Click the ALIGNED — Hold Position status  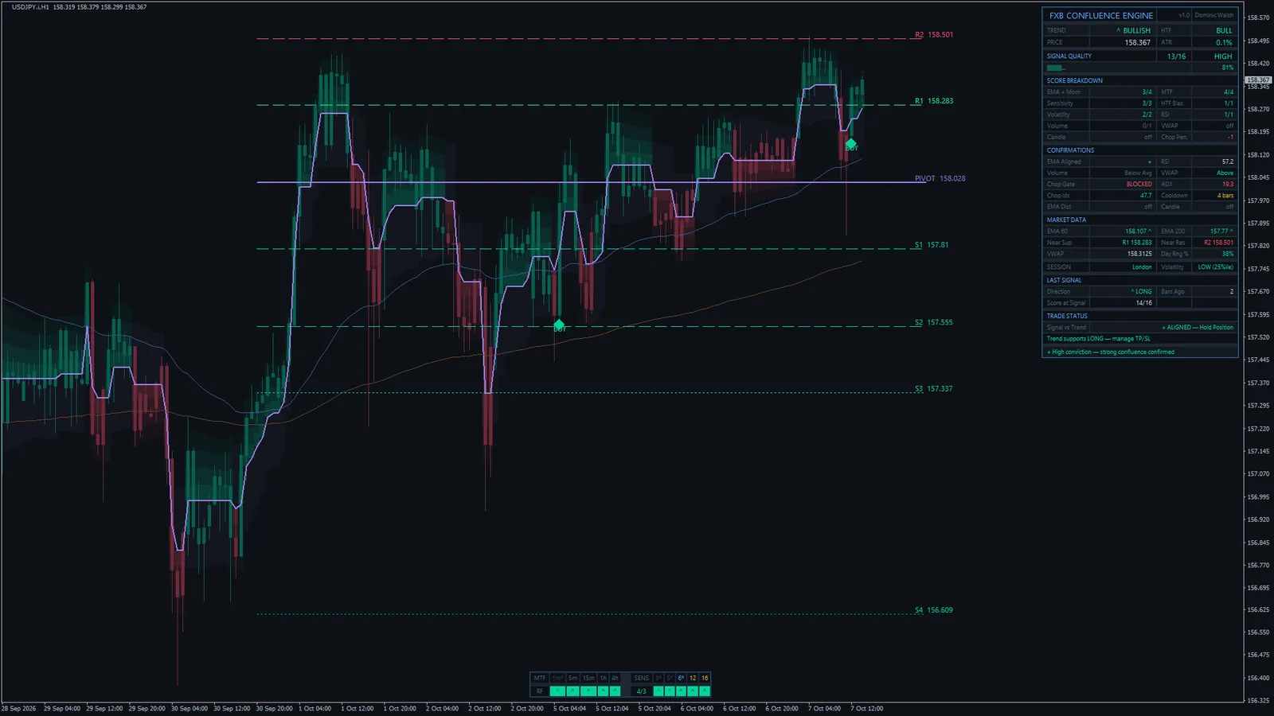click(1197, 327)
